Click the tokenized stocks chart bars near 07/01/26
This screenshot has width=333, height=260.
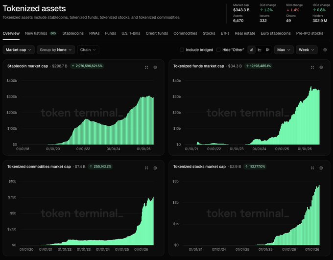pos(312,221)
